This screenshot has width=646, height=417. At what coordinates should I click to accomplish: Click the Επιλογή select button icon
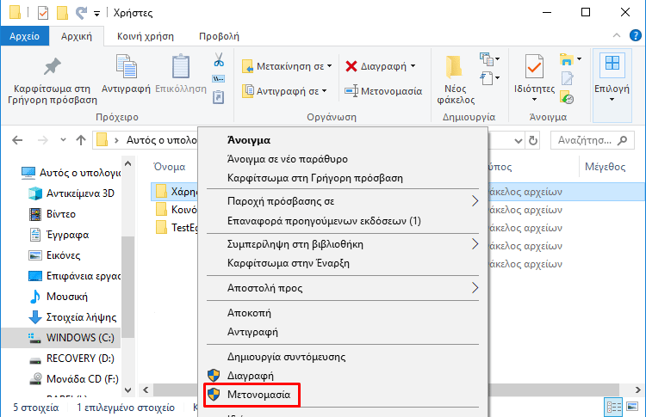(x=612, y=64)
